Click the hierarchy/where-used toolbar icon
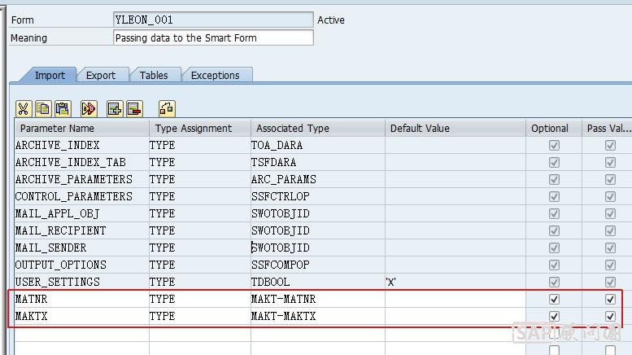Screen dimensions: 632x355 [x=167, y=108]
